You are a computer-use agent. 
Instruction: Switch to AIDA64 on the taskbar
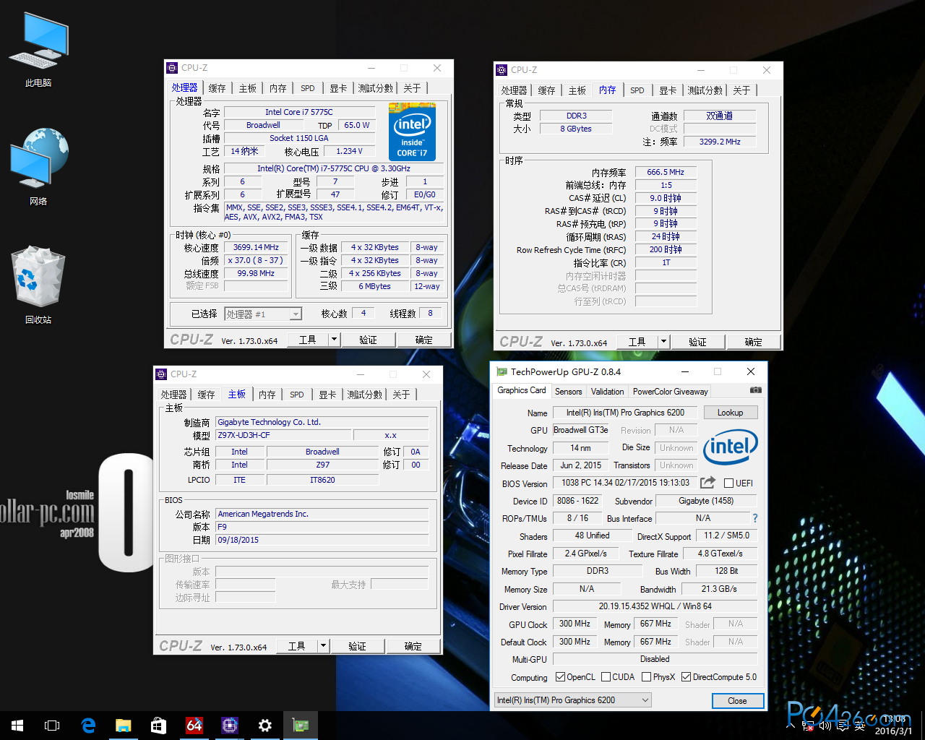(194, 726)
